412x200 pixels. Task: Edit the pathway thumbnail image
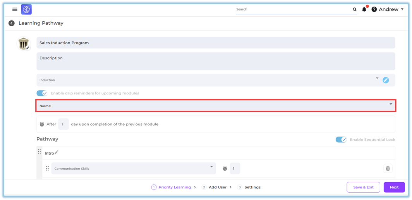(x=27, y=48)
